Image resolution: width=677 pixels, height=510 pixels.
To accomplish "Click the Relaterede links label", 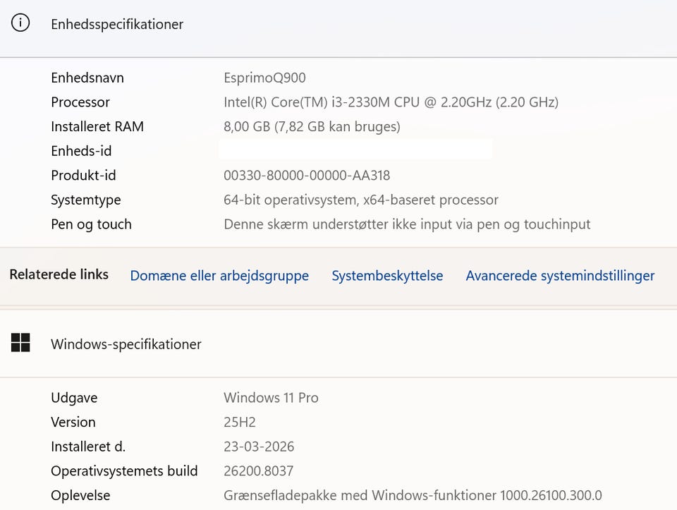I will [59, 274].
